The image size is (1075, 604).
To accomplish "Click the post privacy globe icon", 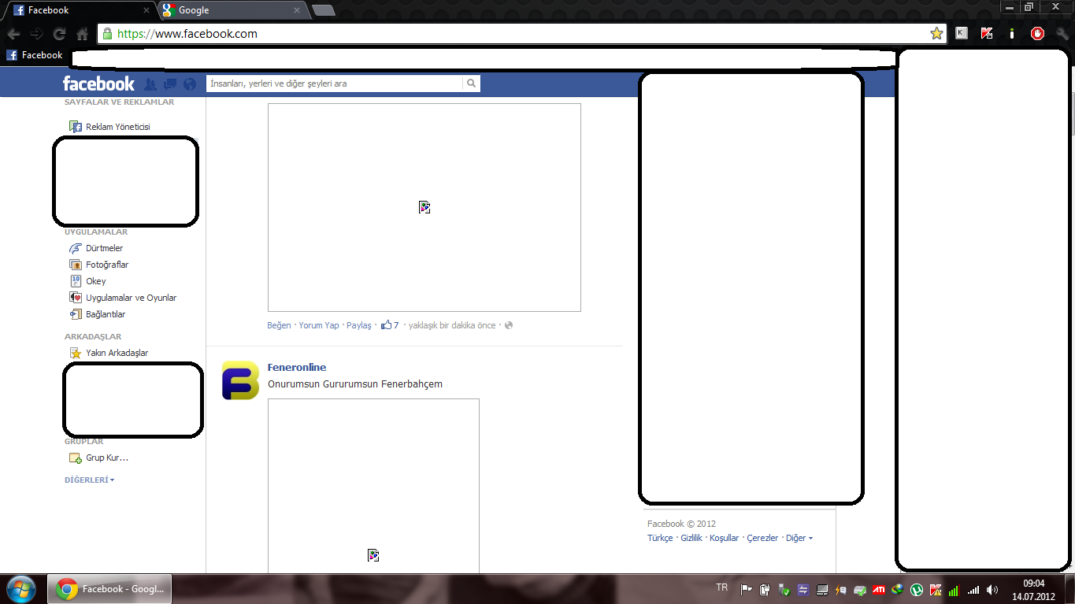I will point(509,325).
